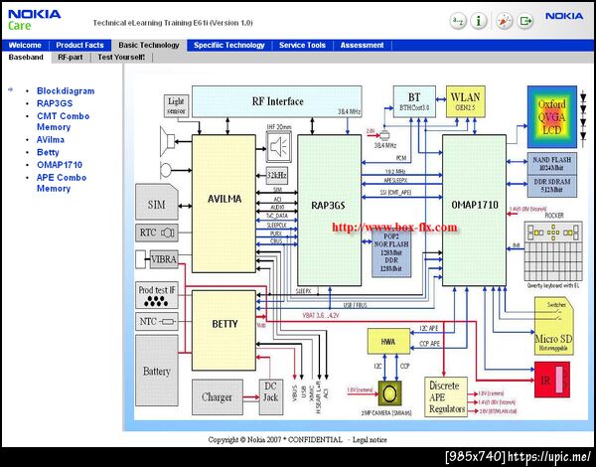This screenshot has height=467, width=596.
Task: Click the SIM card block
Action: pyautogui.click(x=157, y=203)
